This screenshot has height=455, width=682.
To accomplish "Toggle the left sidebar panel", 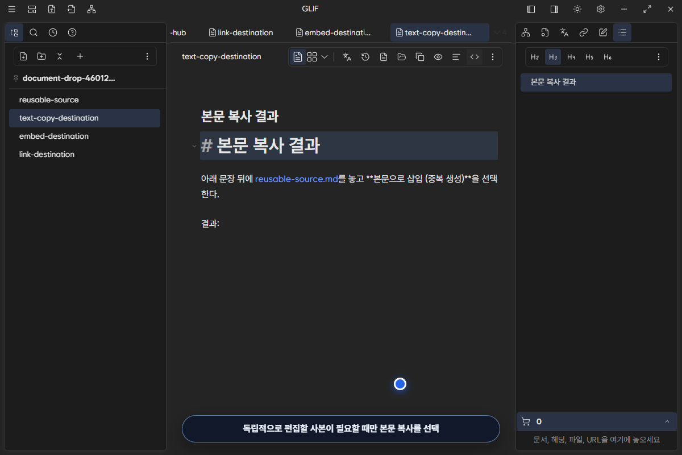I will pyautogui.click(x=531, y=9).
